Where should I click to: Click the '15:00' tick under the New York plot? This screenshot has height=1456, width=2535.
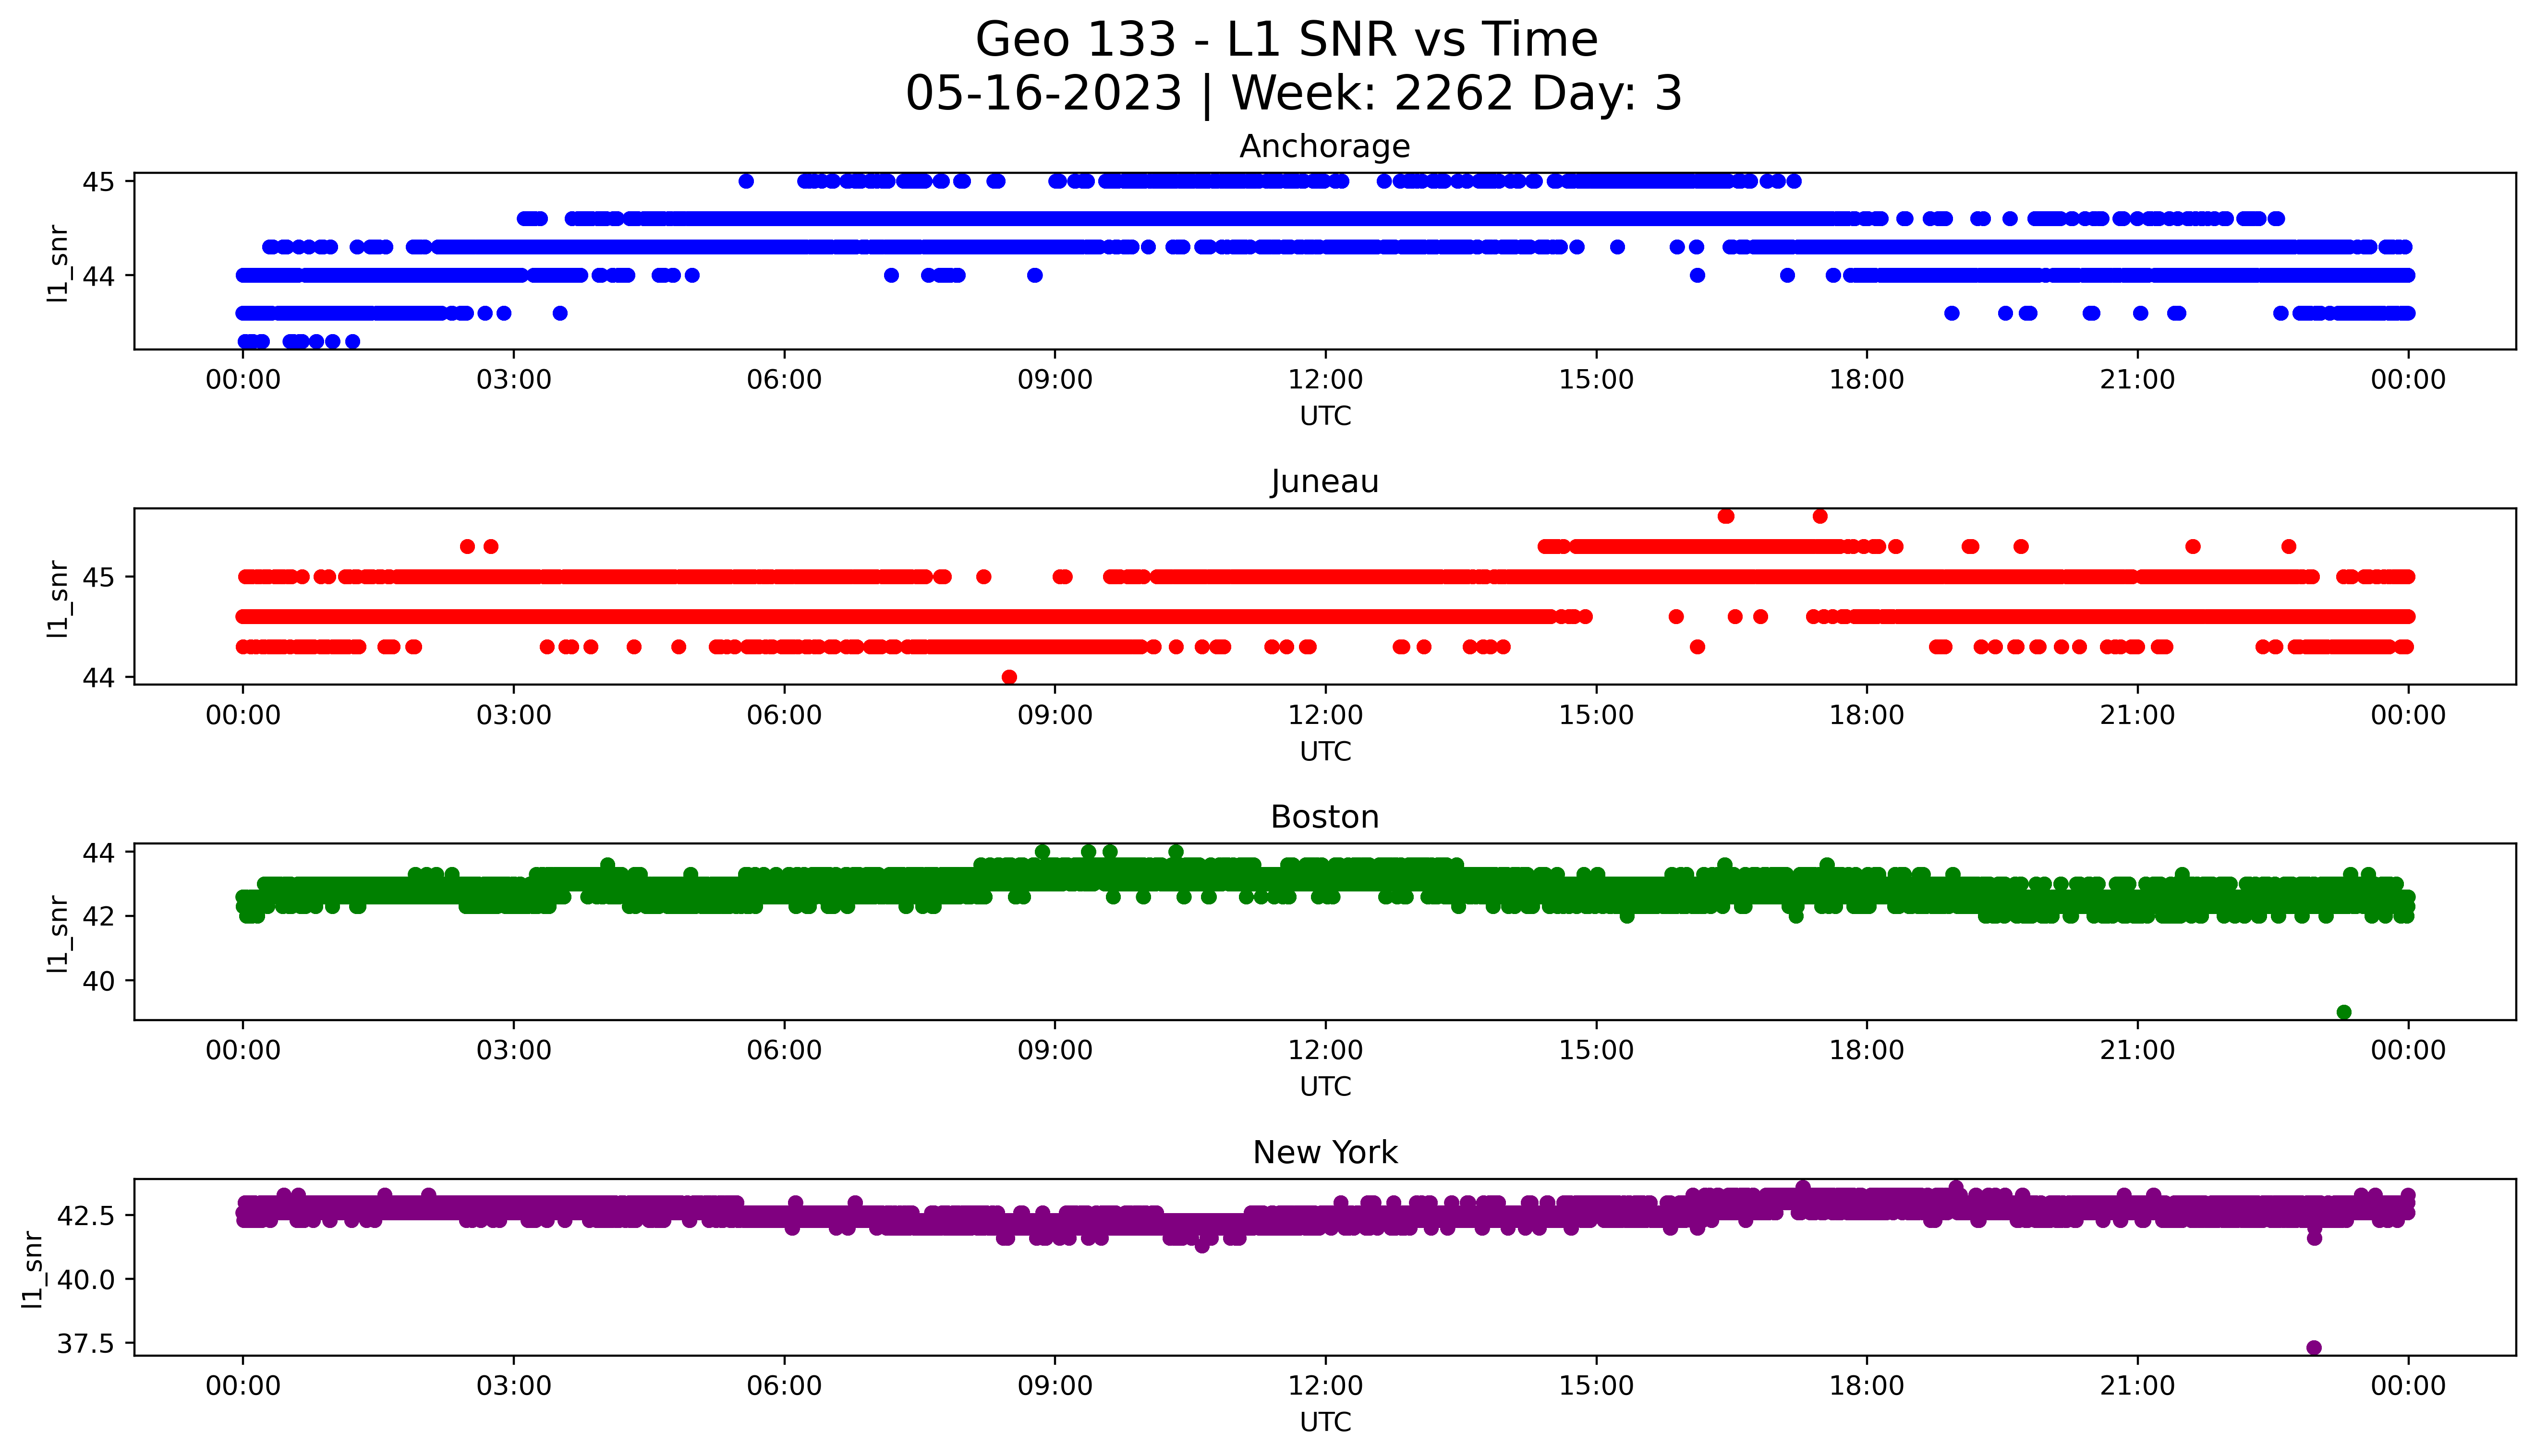(x=1596, y=1386)
